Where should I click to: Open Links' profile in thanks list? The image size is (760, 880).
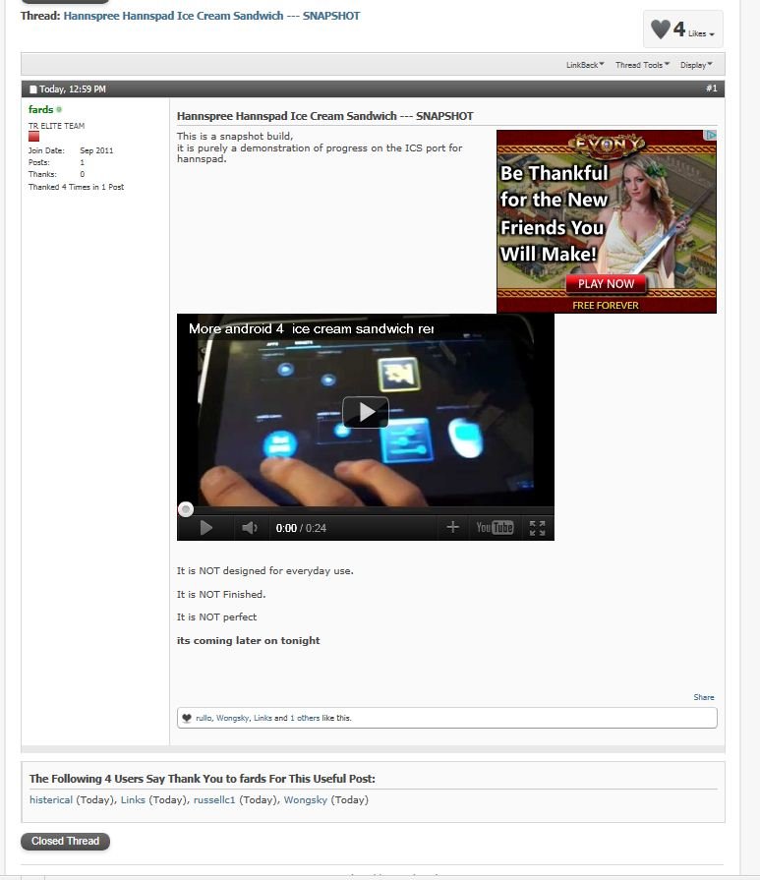(133, 799)
